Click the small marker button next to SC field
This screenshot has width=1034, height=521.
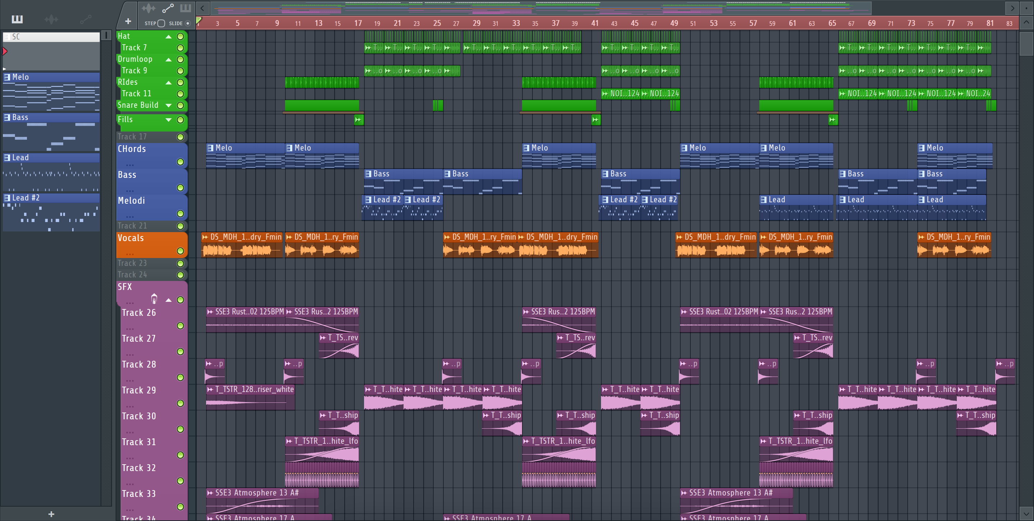point(106,35)
